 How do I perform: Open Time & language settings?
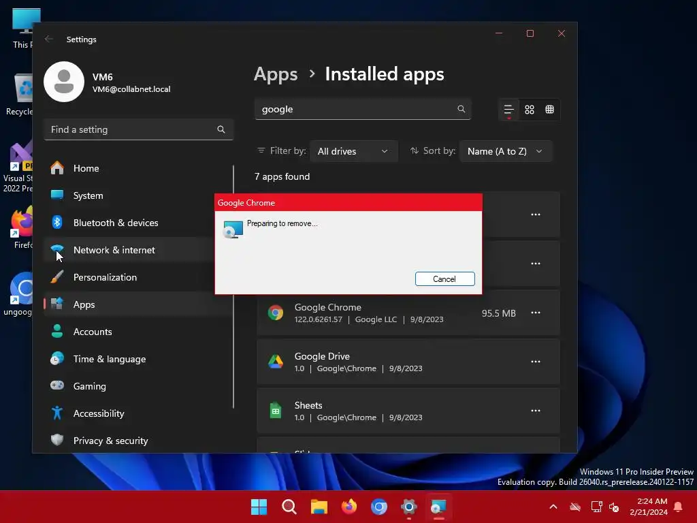(137, 359)
